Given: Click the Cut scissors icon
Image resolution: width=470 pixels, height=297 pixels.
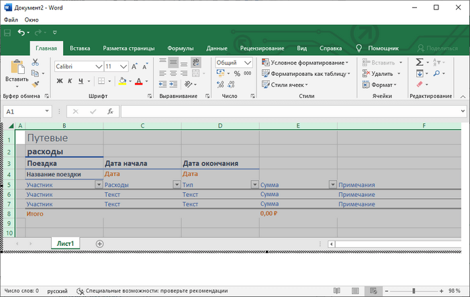Looking at the screenshot, I should click(36, 62).
